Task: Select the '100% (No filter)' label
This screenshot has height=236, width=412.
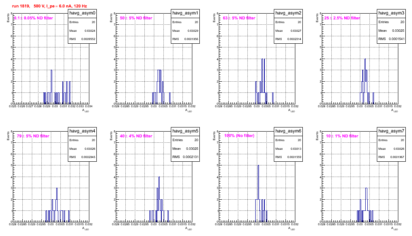Action: click(x=239, y=136)
